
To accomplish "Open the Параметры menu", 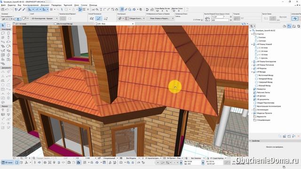I will pyautogui.click(x=56, y=5).
